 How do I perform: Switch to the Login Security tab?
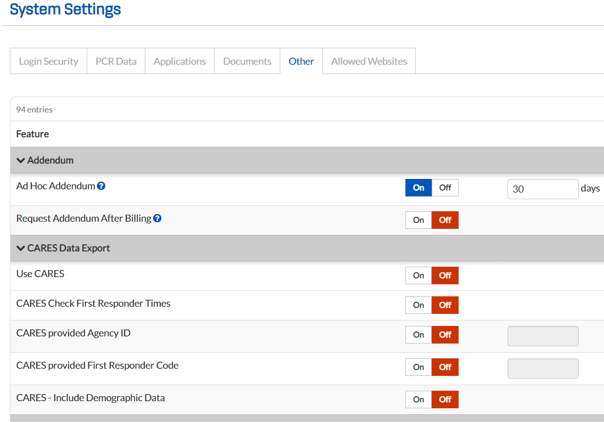pos(48,61)
